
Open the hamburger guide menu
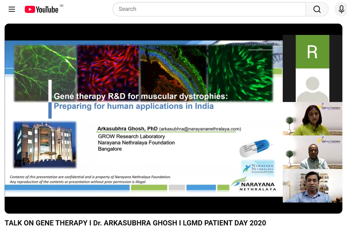click(x=12, y=9)
